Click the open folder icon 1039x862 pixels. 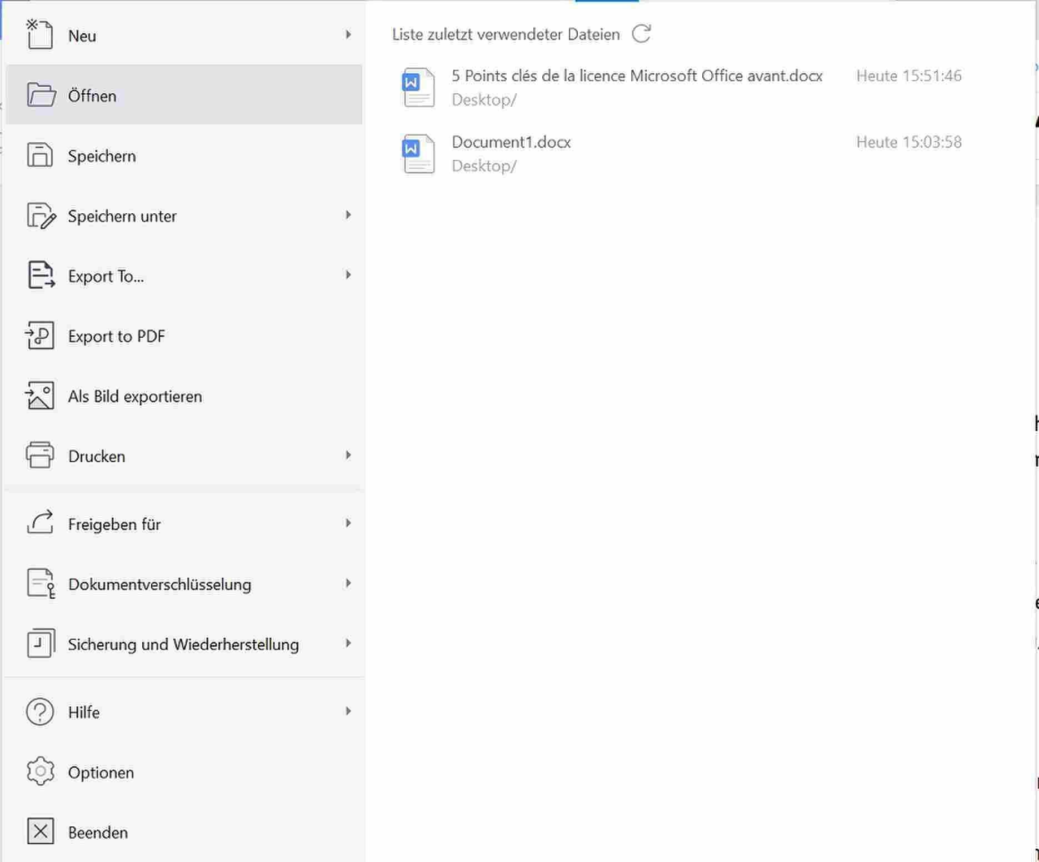pyautogui.click(x=41, y=95)
